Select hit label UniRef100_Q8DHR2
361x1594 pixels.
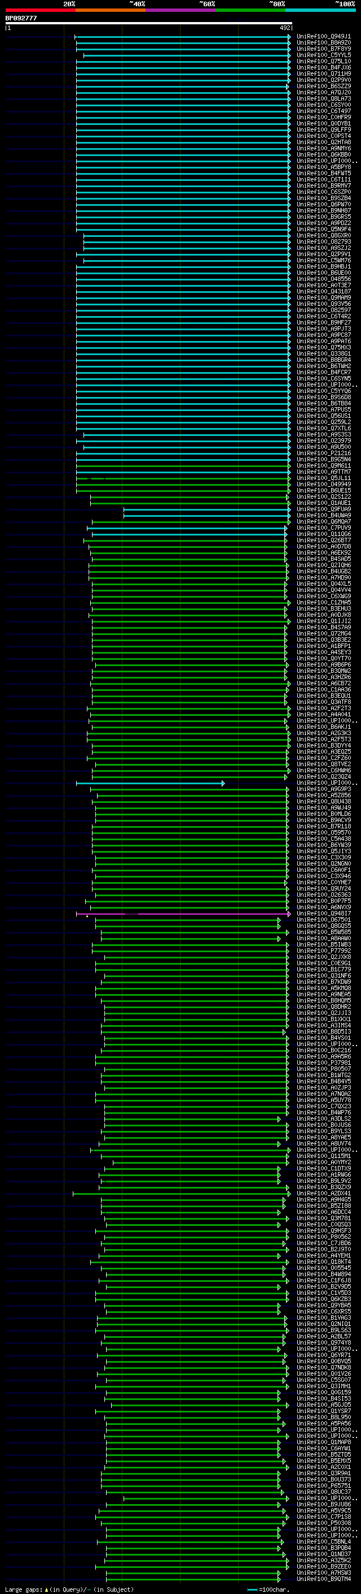(324, 1008)
